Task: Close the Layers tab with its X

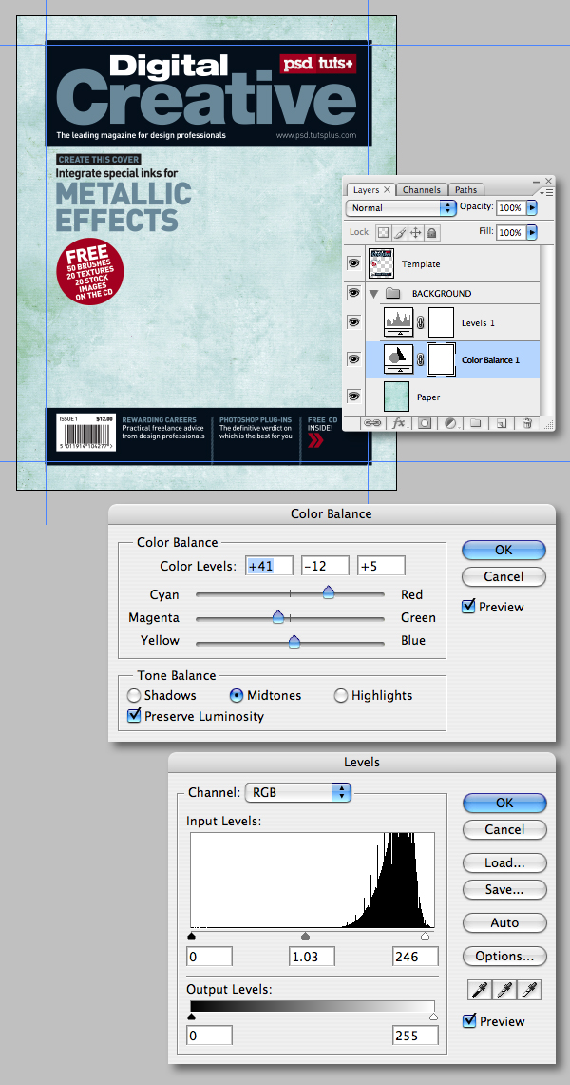Action: [x=387, y=189]
